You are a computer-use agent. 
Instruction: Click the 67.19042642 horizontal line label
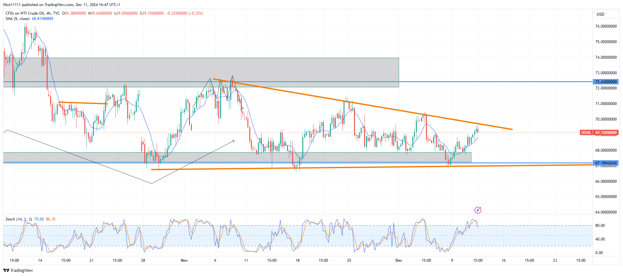click(606, 163)
